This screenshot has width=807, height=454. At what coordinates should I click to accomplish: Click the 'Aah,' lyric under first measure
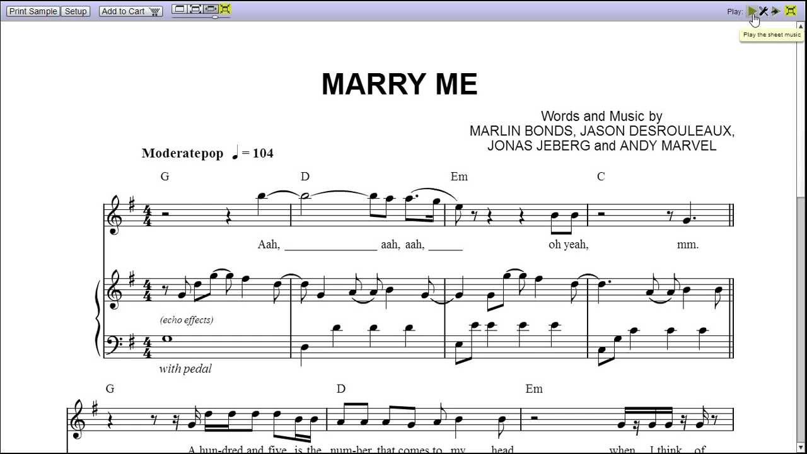coord(269,245)
